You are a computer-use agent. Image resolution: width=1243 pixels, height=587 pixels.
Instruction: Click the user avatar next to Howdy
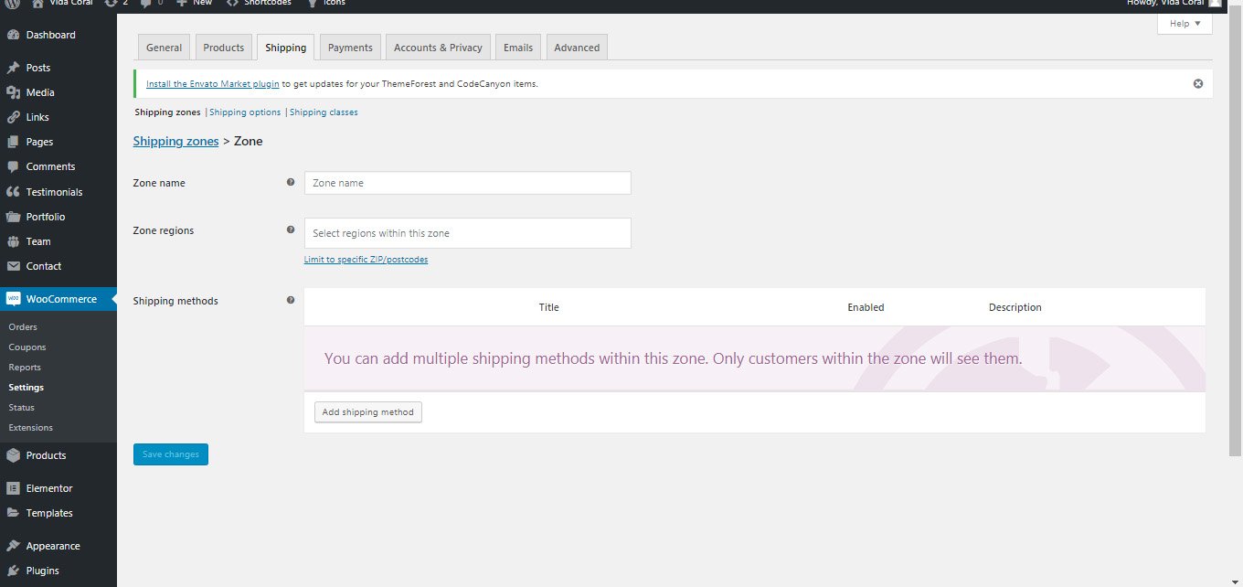pos(1215,3)
